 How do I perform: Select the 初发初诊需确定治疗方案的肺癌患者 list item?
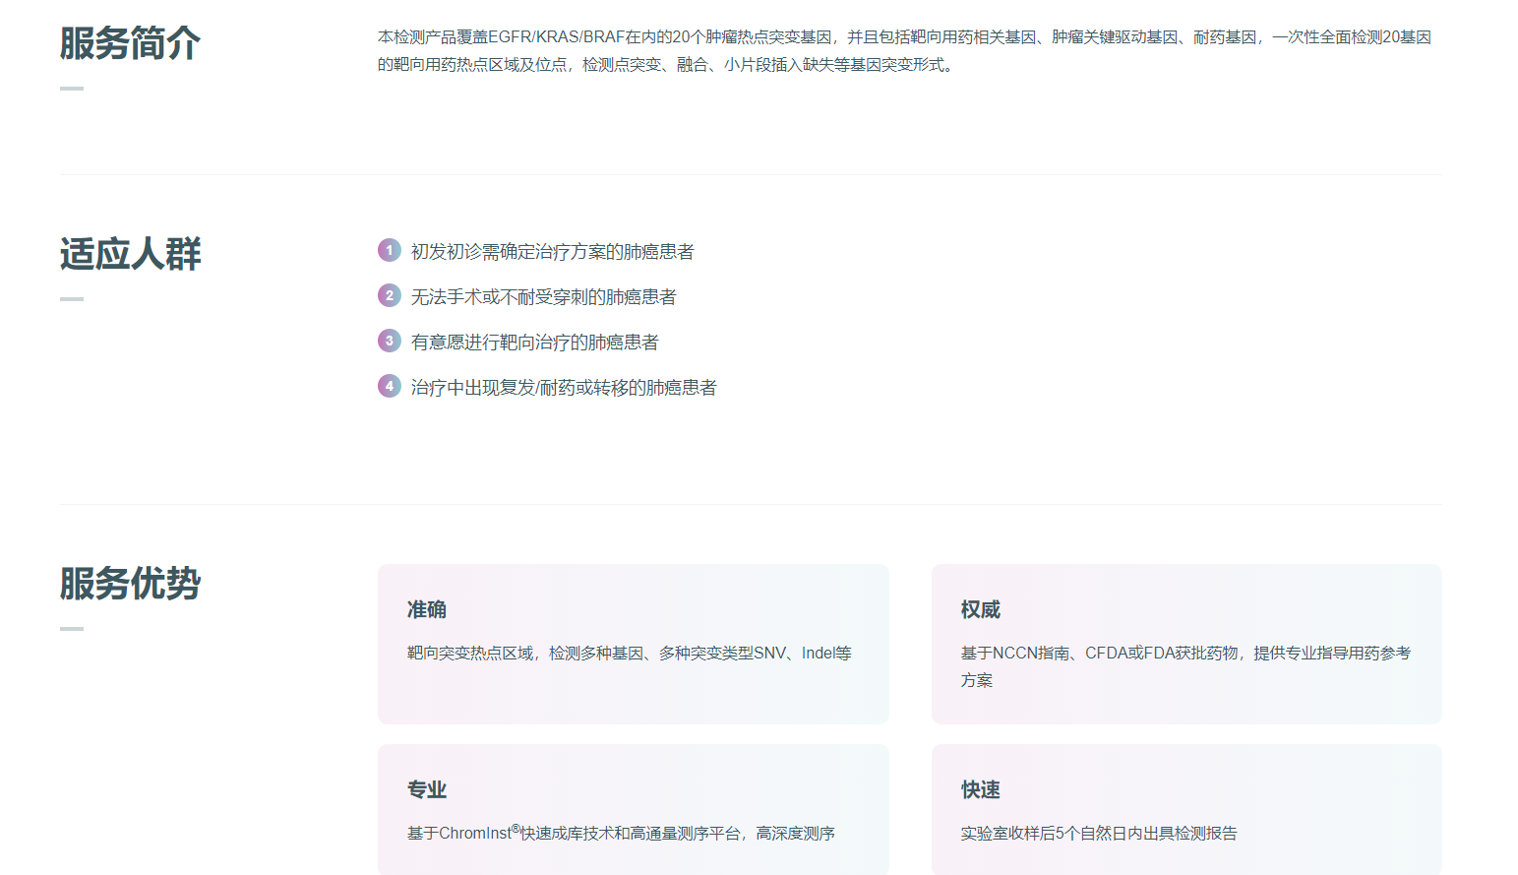click(x=552, y=252)
